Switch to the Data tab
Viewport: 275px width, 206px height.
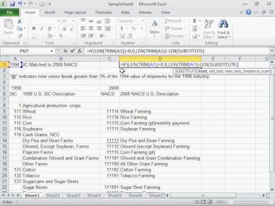pyautogui.click(x=125, y=13)
